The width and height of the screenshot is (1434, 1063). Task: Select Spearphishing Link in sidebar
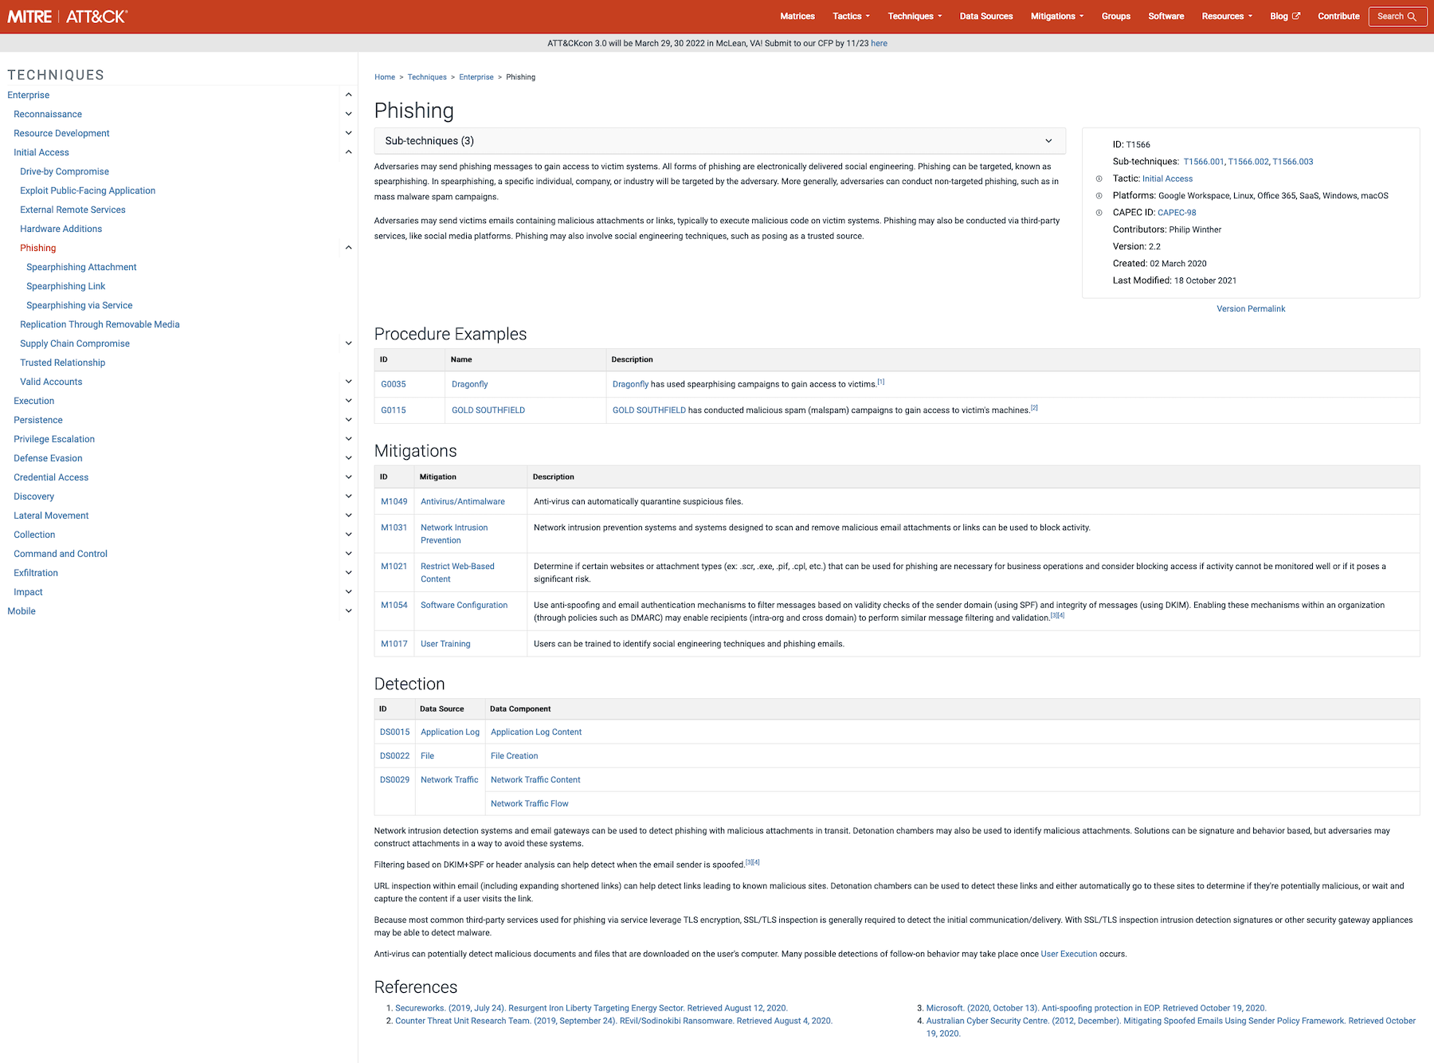point(65,286)
